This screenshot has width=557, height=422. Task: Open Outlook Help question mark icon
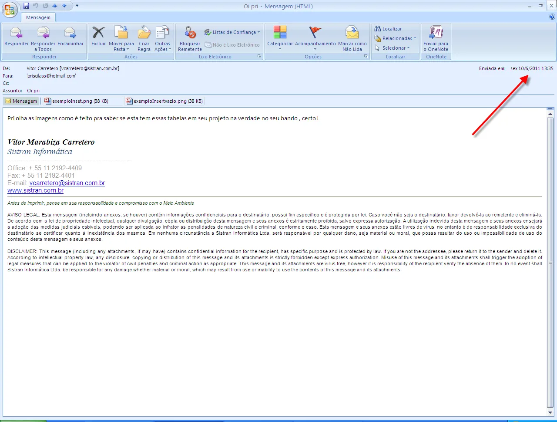coord(552,17)
